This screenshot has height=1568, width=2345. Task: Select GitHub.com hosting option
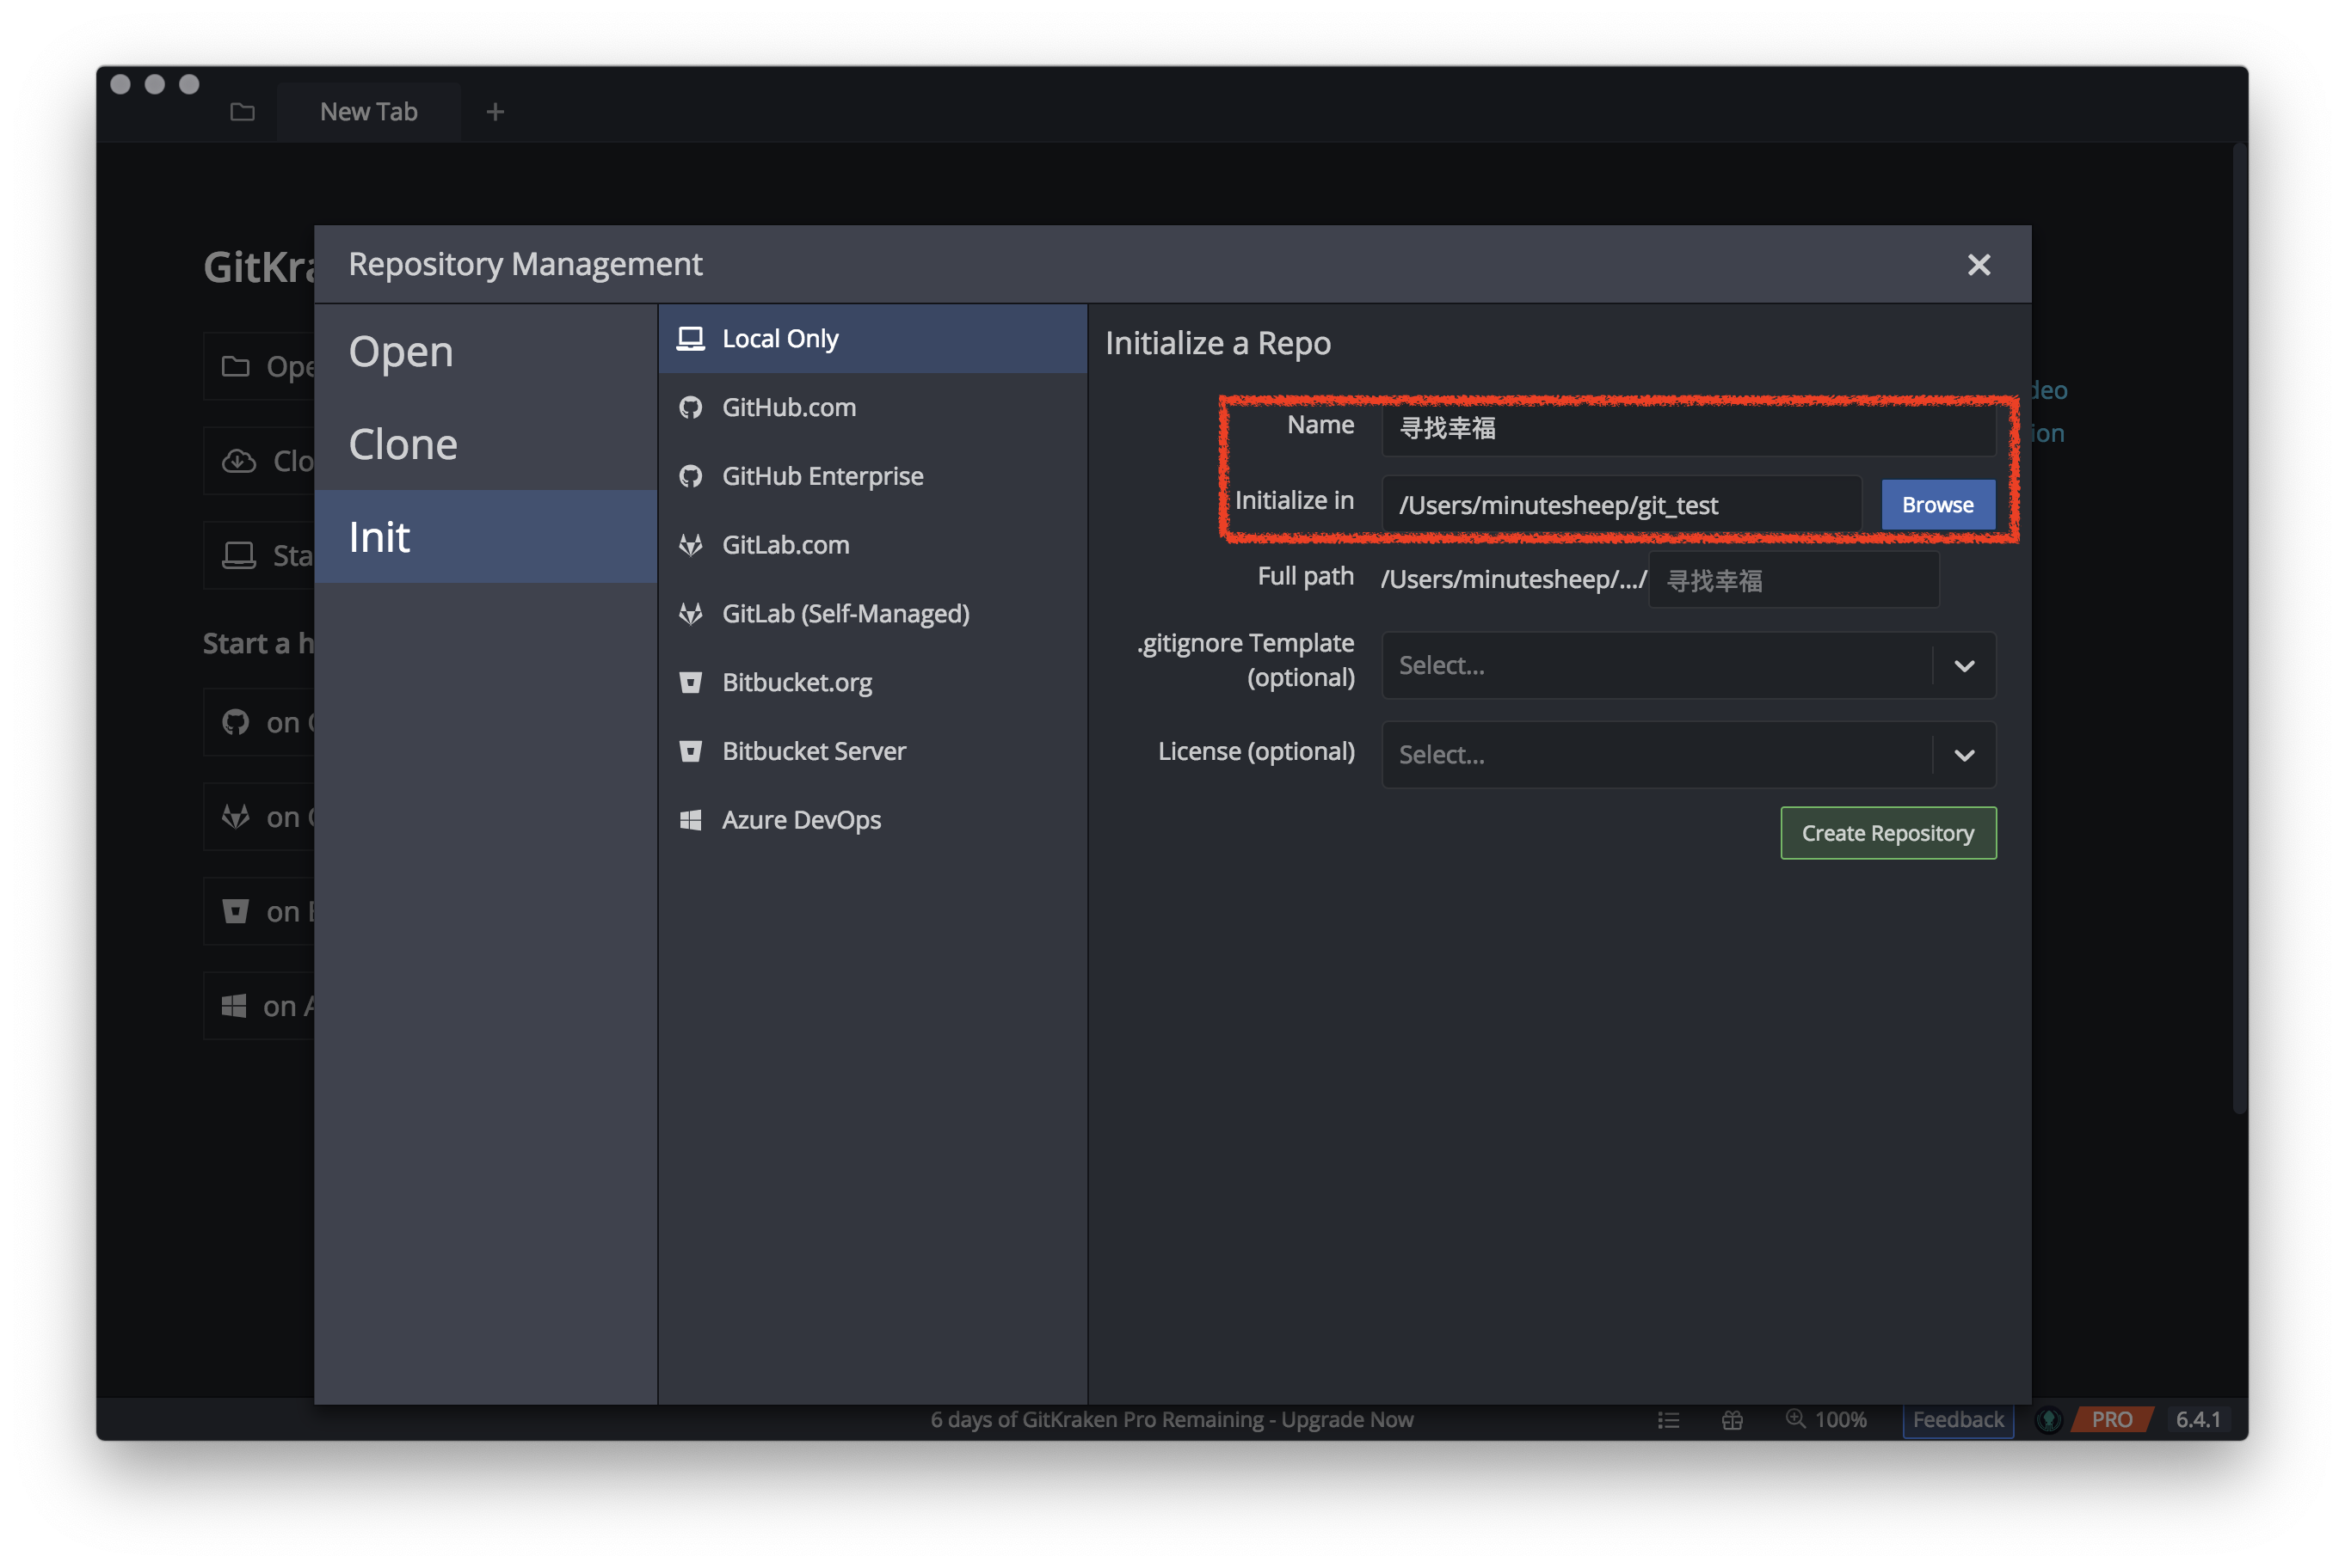[788, 407]
